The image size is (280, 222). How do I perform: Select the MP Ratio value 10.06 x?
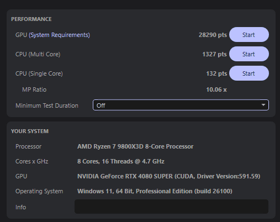[x=216, y=89]
